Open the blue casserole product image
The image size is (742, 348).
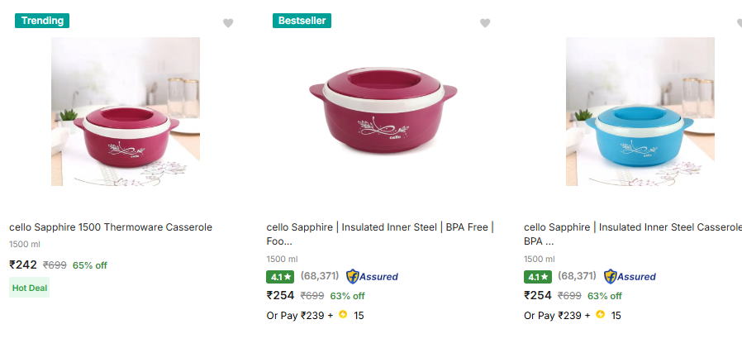pyautogui.click(x=640, y=112)
